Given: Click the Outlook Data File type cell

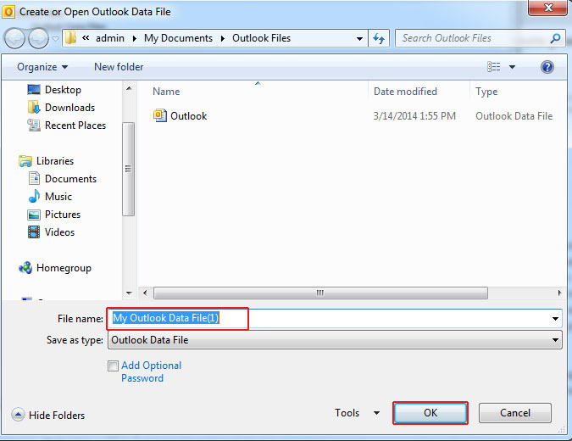Looking at the screenshot, I should click(x=514, y=116).
